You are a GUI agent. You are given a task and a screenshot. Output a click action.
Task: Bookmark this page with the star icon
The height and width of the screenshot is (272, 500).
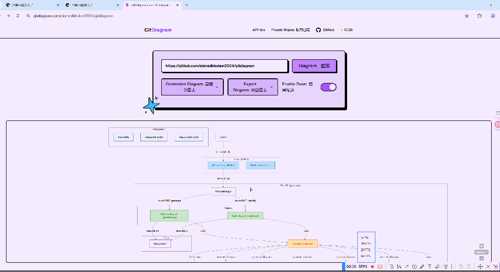pos(467,16)
